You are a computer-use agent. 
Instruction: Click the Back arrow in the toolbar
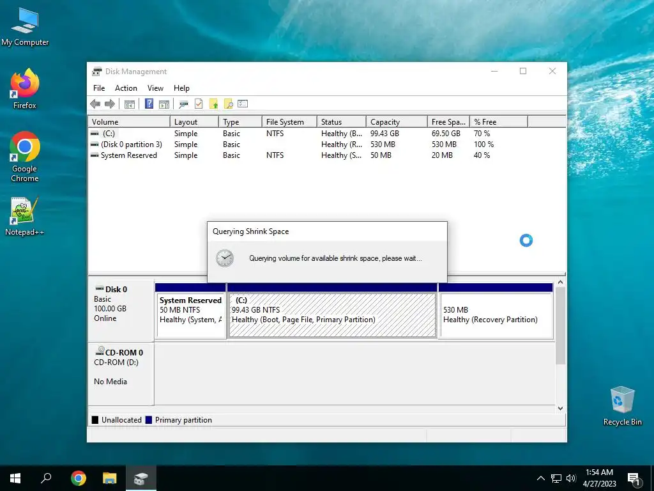click(x=95, y=104)
